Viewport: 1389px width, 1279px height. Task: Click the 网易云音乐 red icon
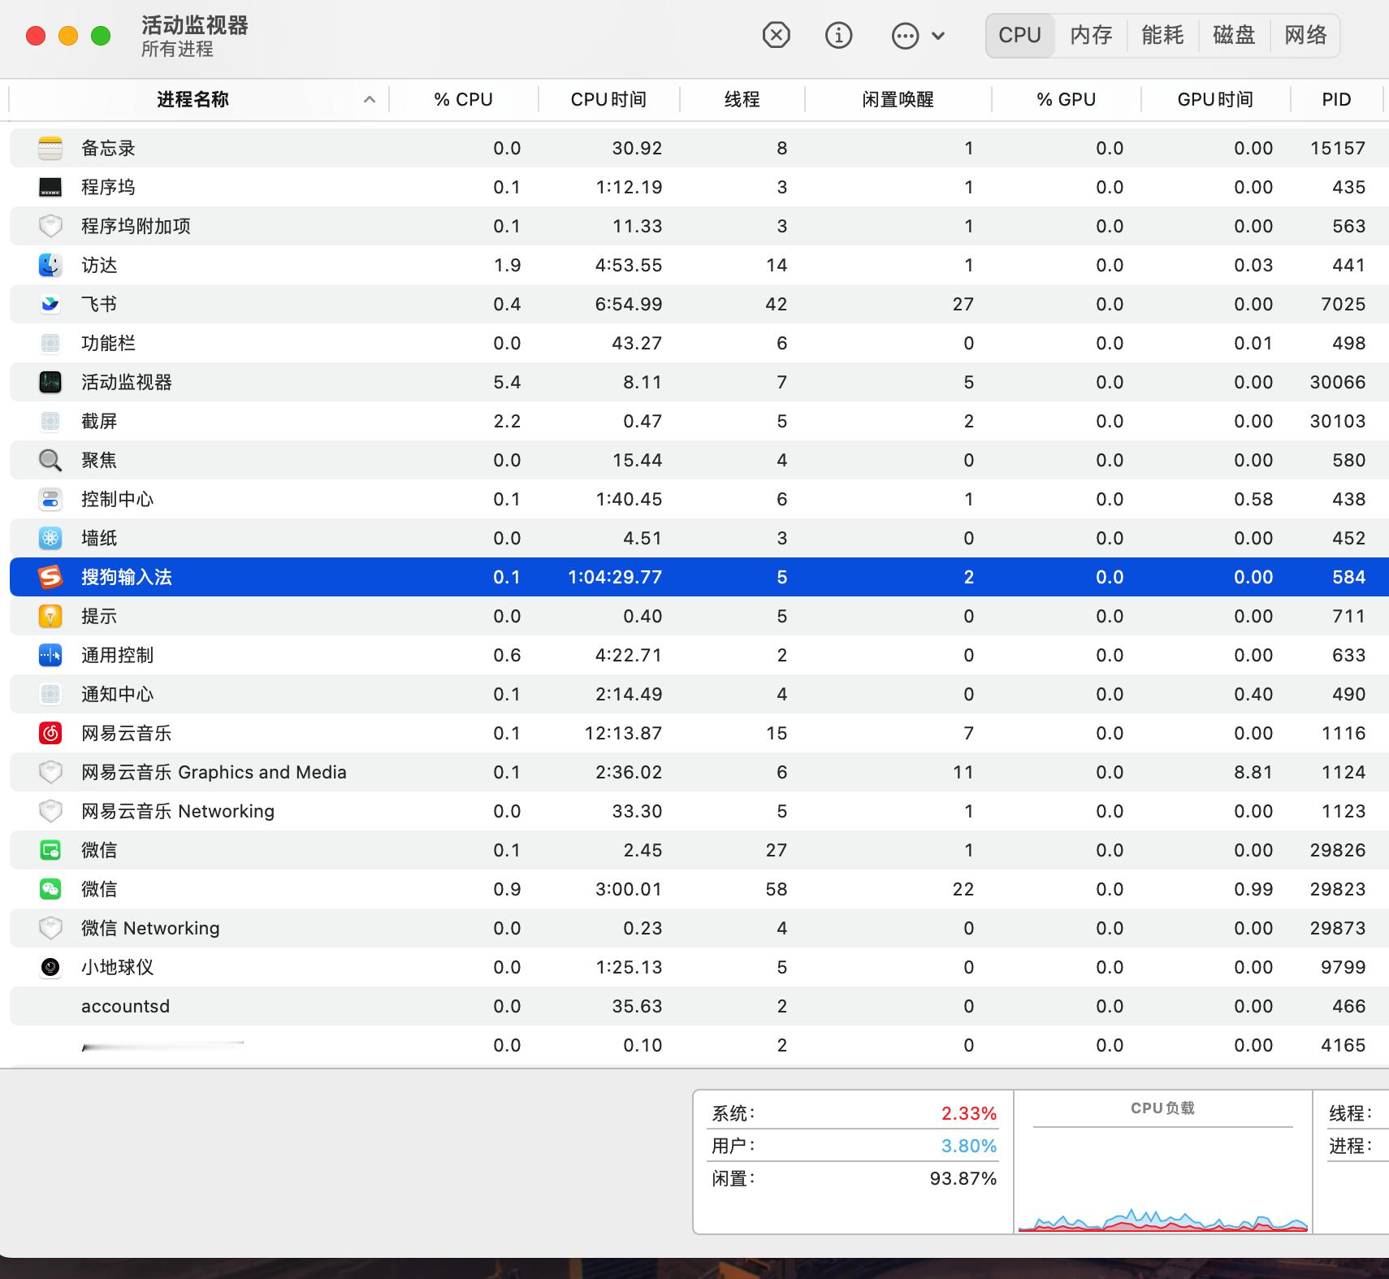click(50, 733)
